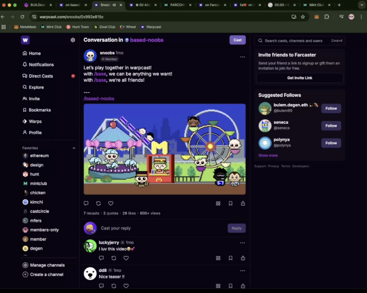Open mintclub favorite channel
Screen dimensions: 367x293
coord(35,184)
